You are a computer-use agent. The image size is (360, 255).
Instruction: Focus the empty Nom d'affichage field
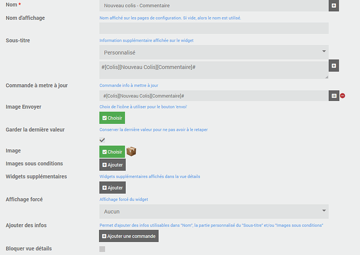coord(214,29)
